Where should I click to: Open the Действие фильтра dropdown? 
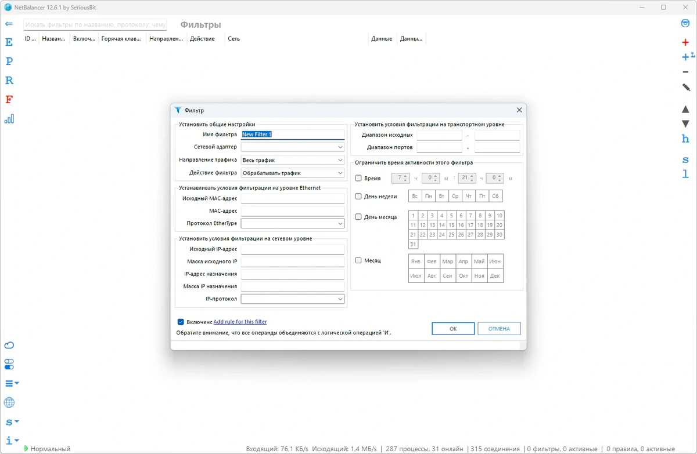click(293, 173)
